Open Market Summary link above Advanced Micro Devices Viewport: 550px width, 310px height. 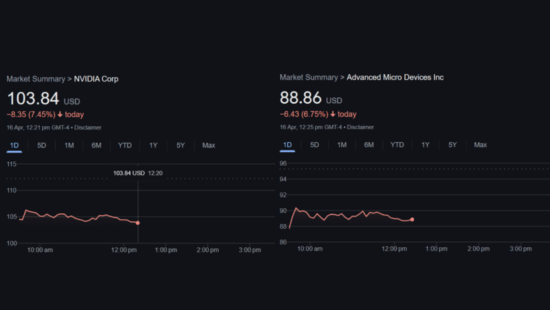pyautogui.click(x=309, y=77)
